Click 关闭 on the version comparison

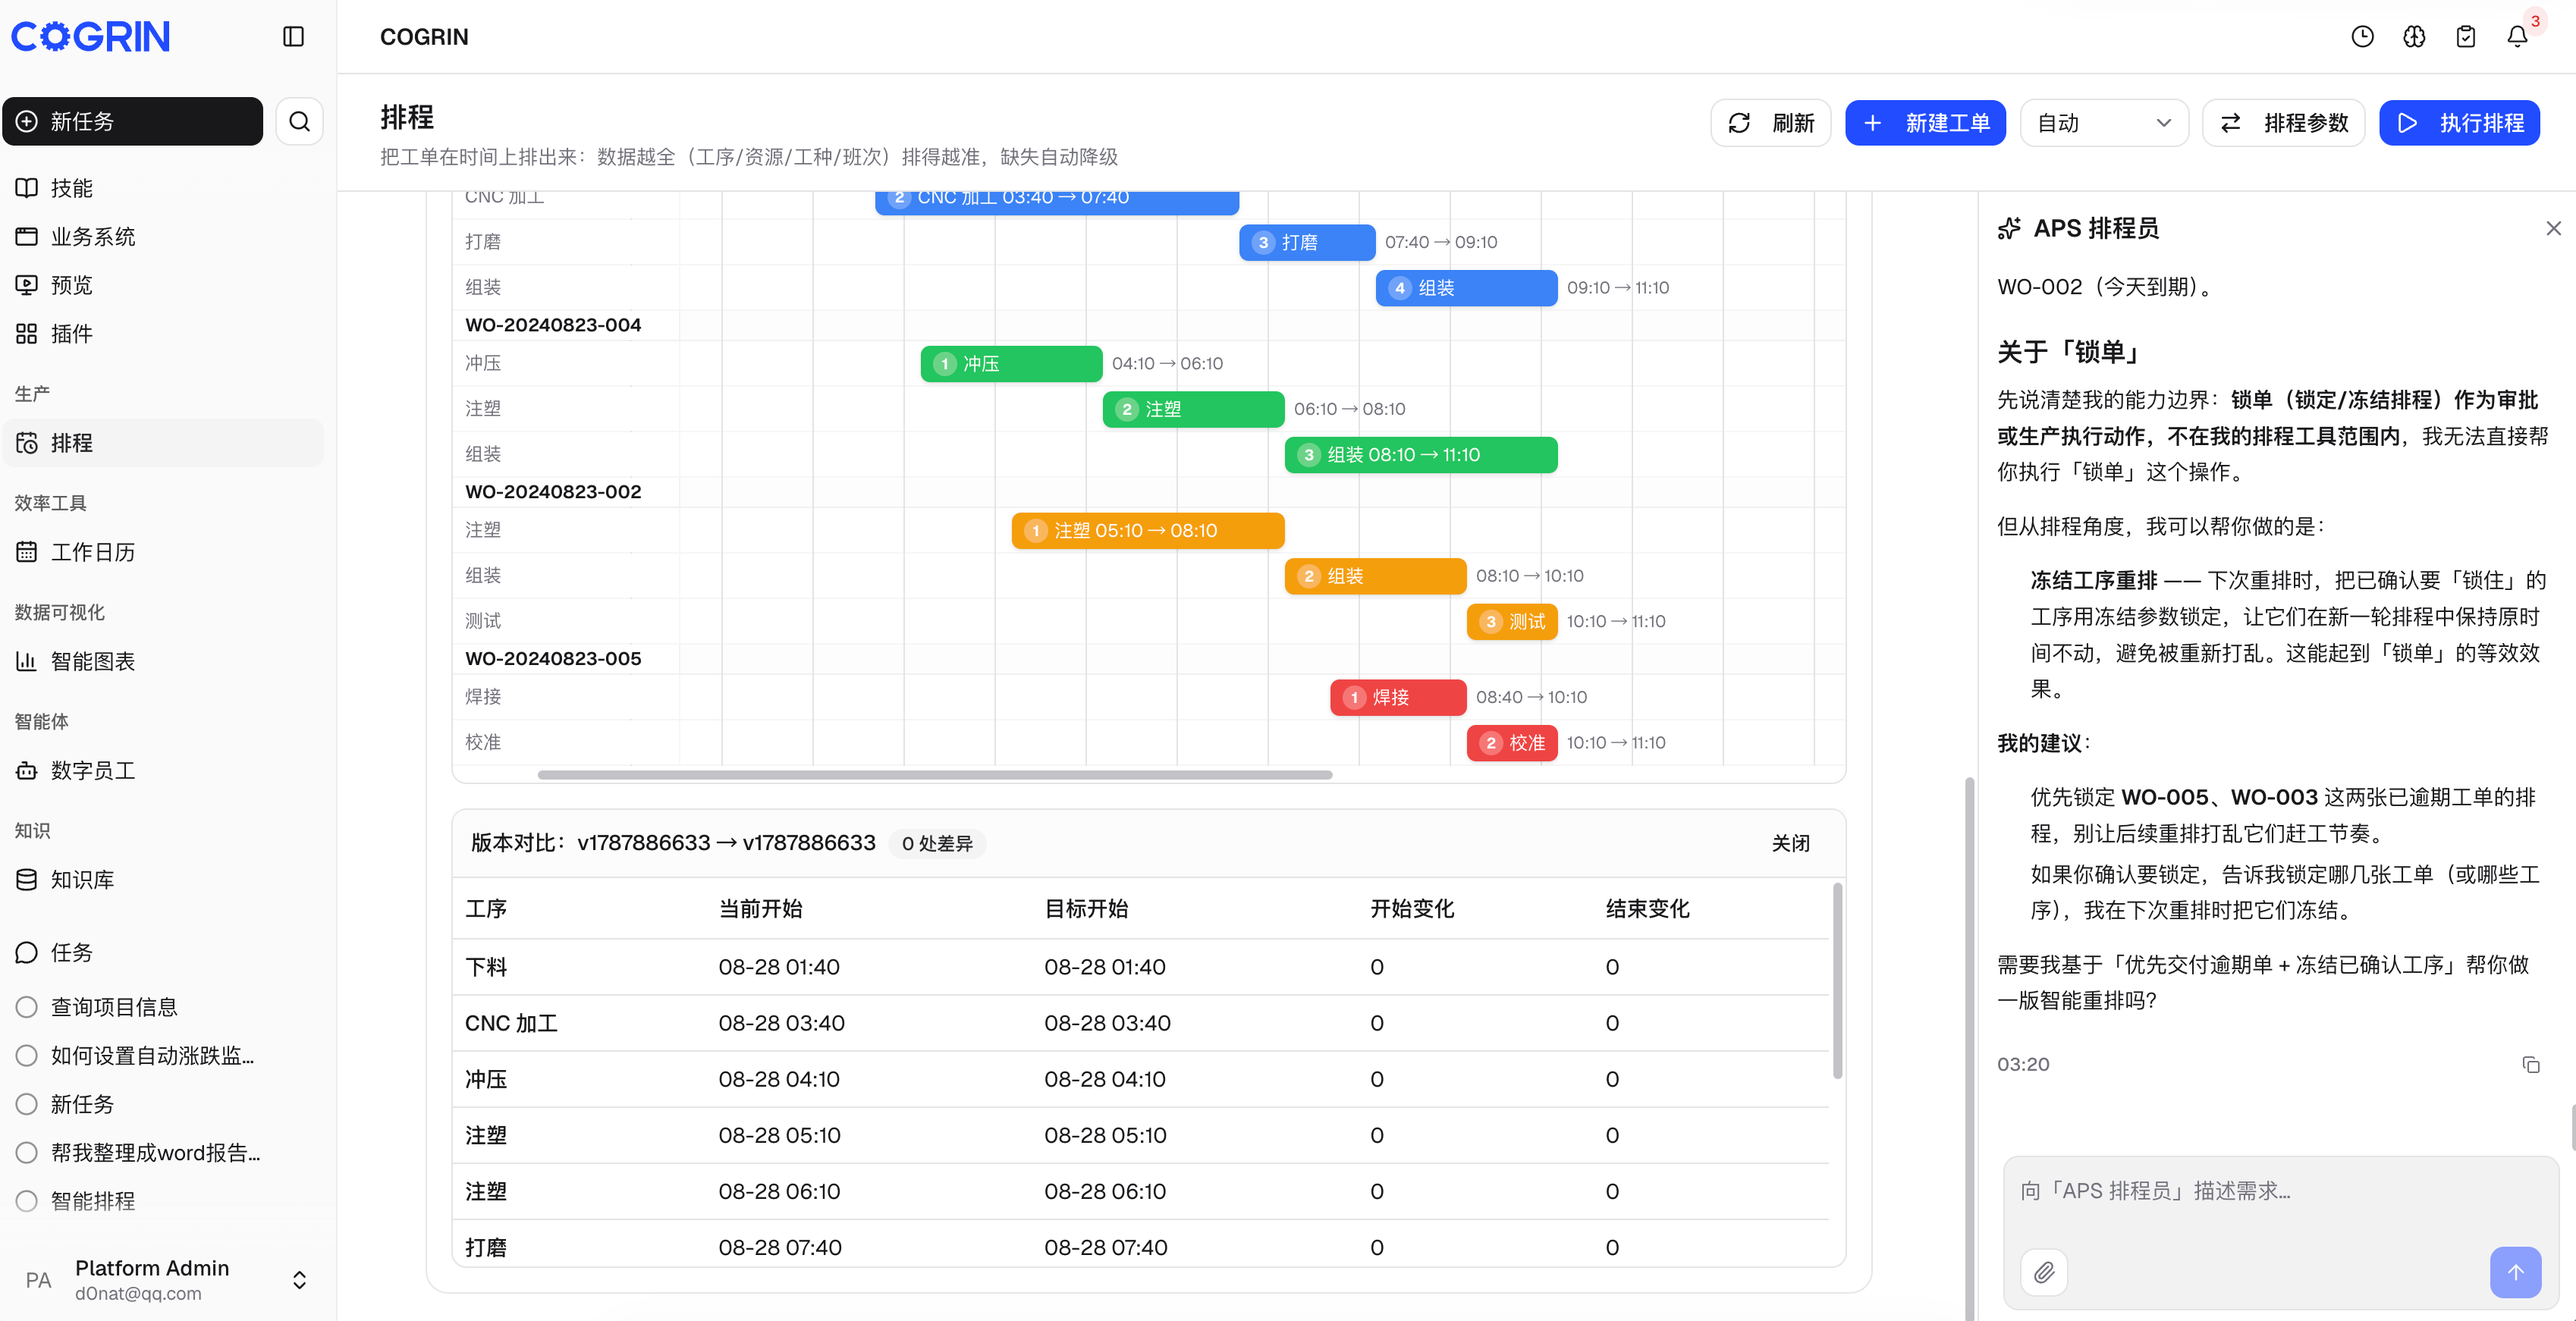(x=1790, y=843)
